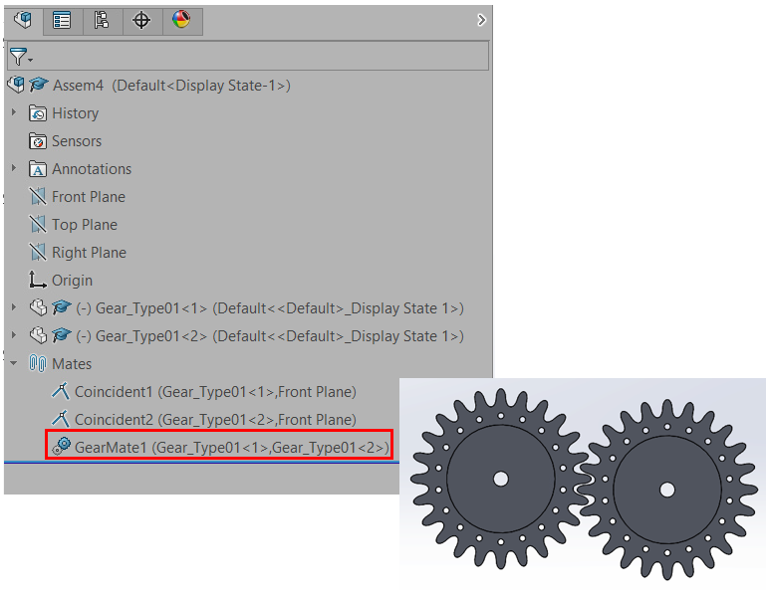Select the Front Plane label
Viewport: 769px width, 595px height.
(x=89, y=197)
